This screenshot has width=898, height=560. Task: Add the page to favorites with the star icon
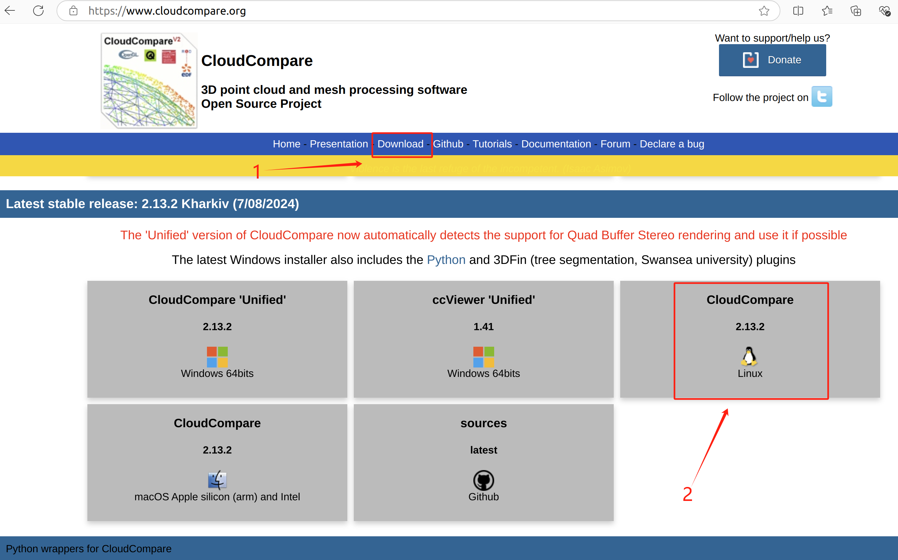point(764,11)
